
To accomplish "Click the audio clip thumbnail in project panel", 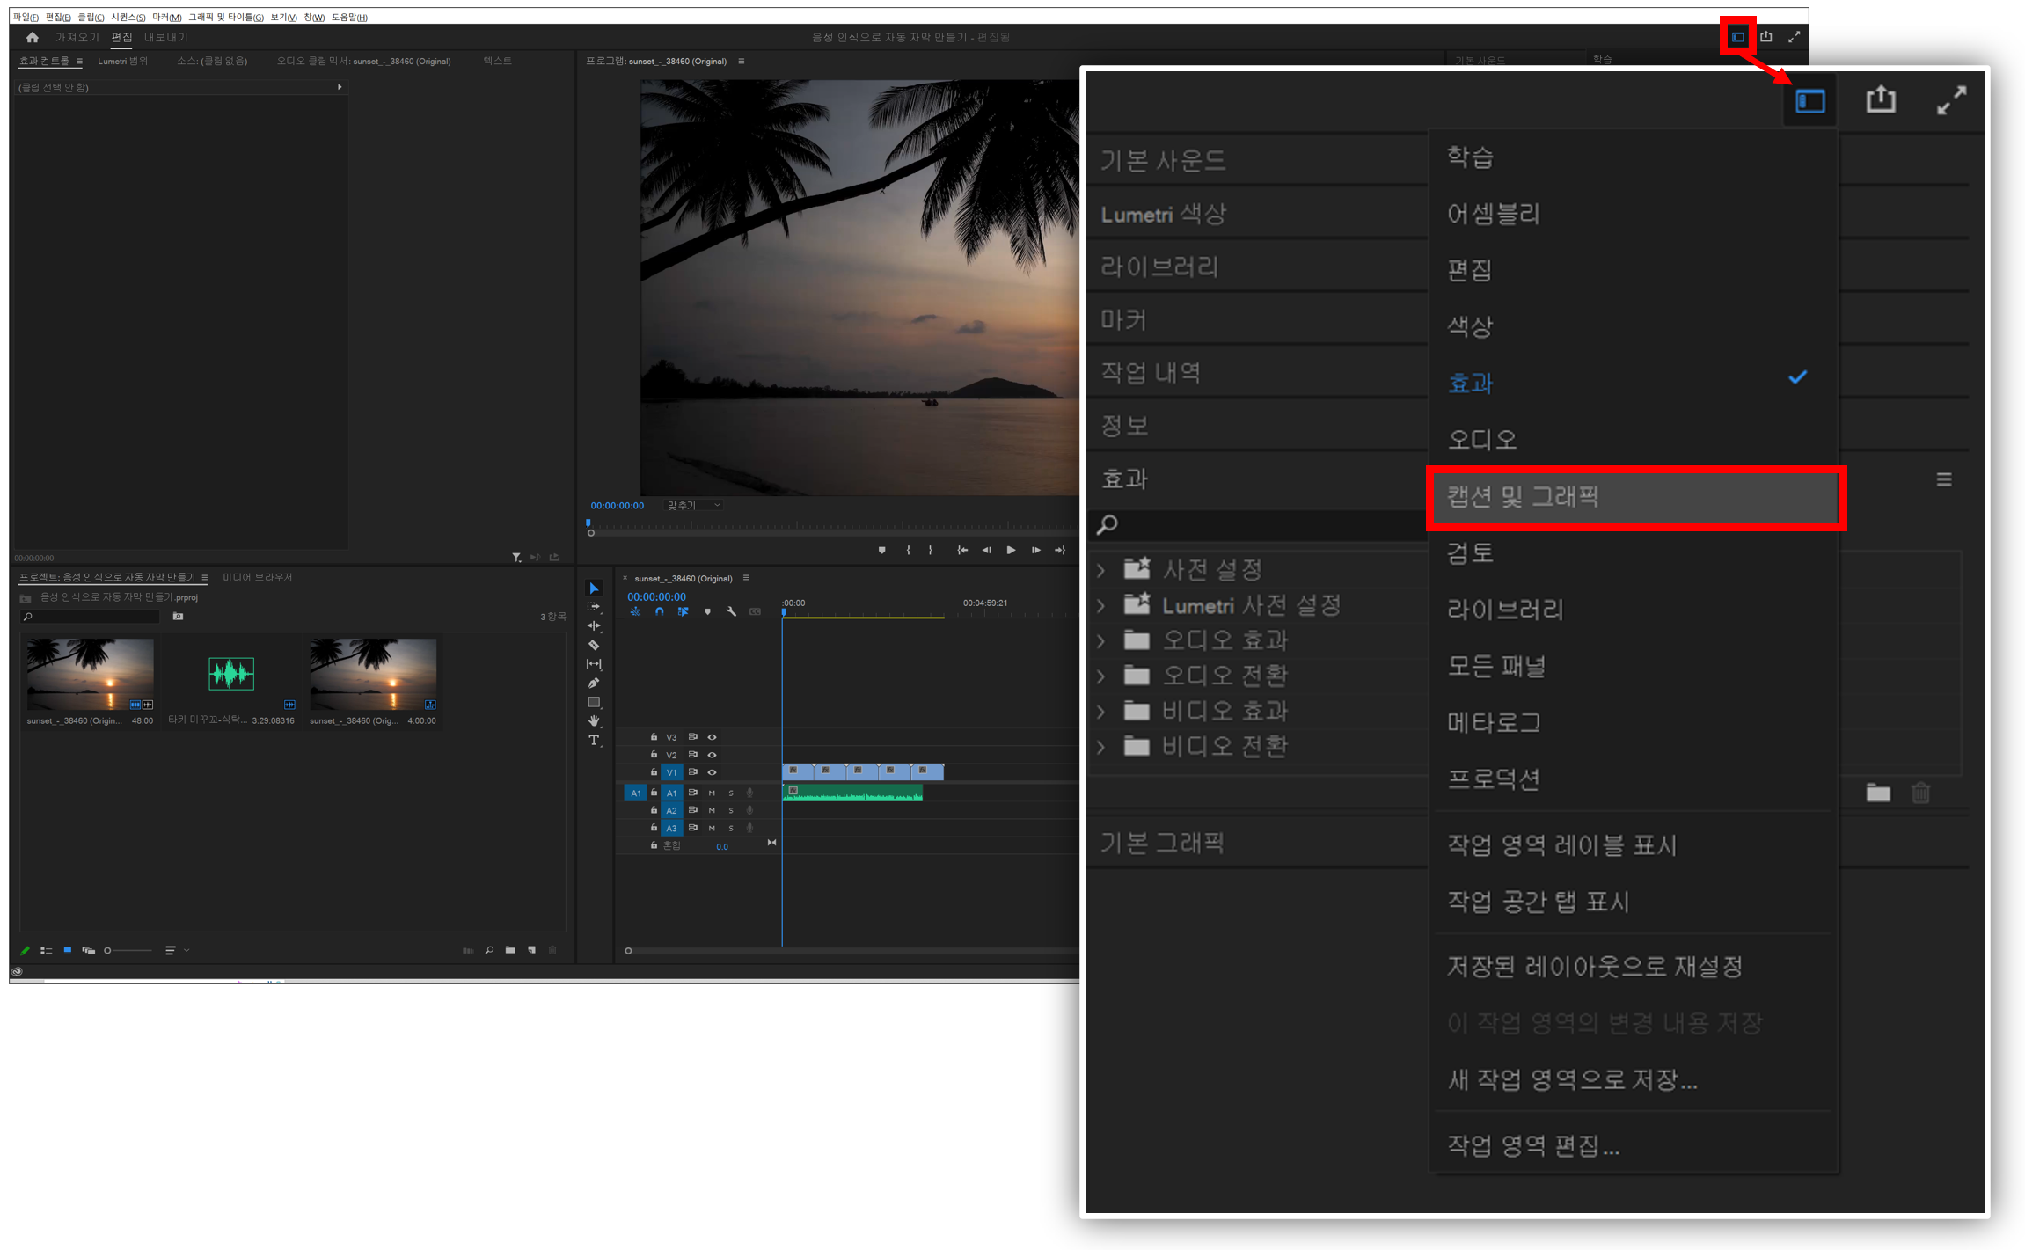I will [231, 675].
